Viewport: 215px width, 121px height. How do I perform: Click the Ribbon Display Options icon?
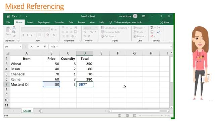[x=144, y=16]
